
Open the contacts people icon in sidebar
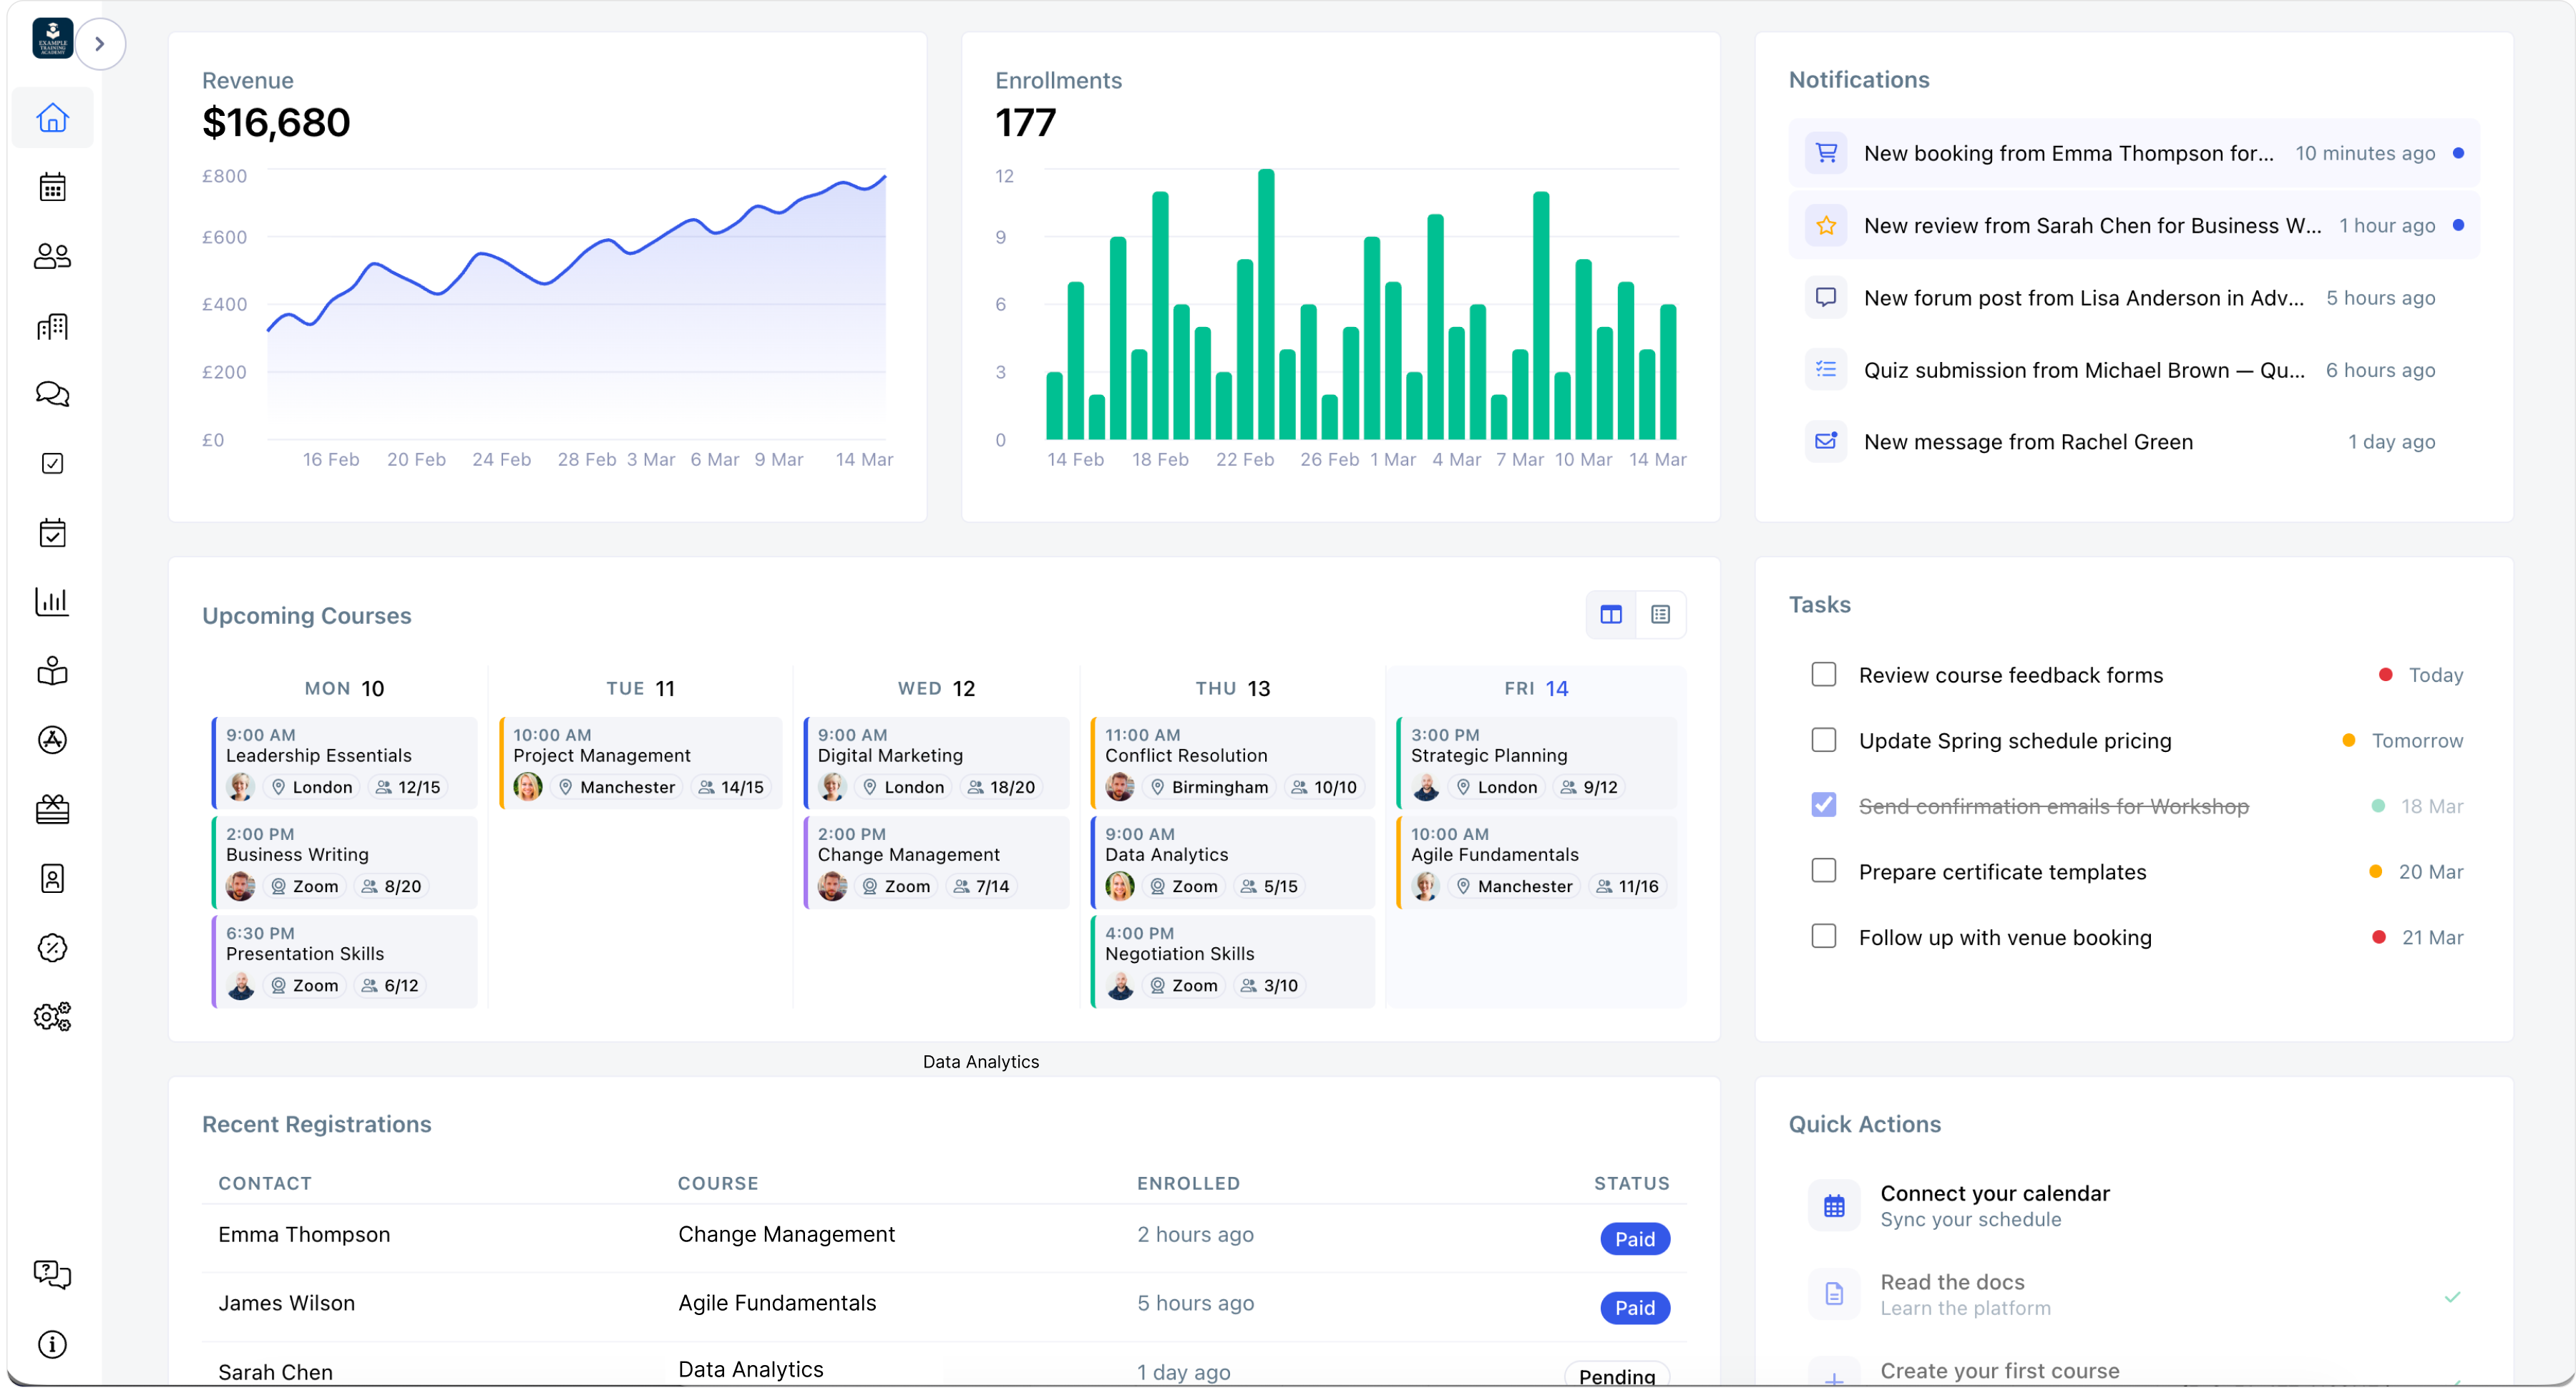[x=52, y=256]
